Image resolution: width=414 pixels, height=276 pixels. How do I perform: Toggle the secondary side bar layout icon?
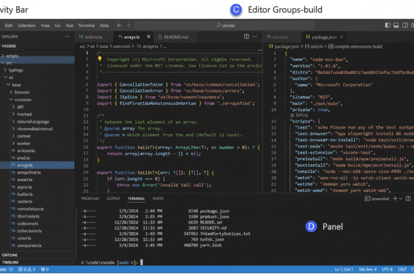click(x=405, y=26)
